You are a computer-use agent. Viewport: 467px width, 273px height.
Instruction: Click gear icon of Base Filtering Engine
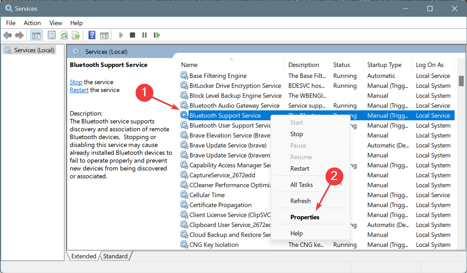[184, 76]
